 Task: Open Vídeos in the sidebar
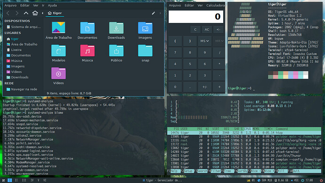coord(14,72)
